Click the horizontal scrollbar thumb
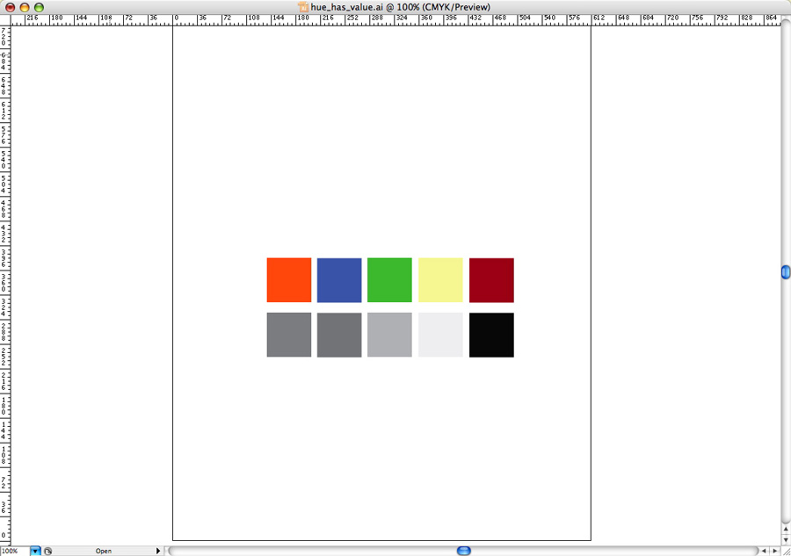791x556 pixels. (464, 551)
